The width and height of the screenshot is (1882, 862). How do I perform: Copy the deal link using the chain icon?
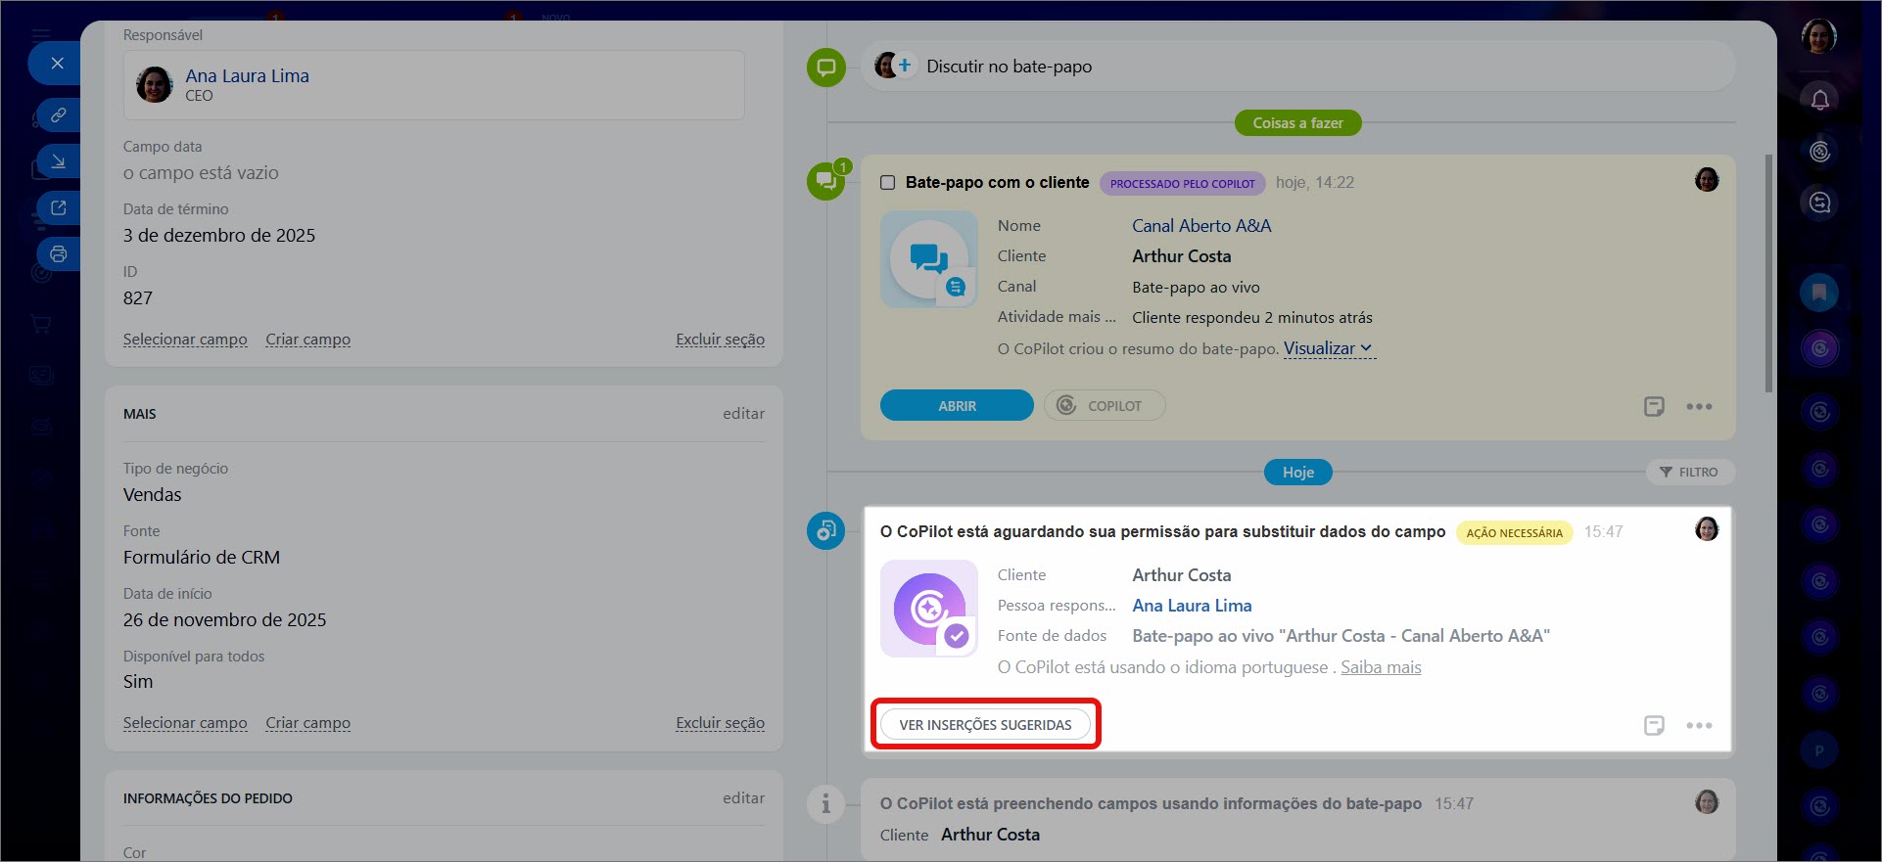[58, 115]
